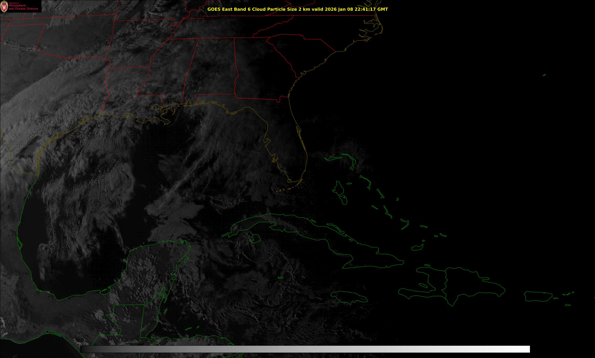Viewport: 595px width, 358px height.
Task: Click the Jamaica island outline
Action: (x=349, y=296)
